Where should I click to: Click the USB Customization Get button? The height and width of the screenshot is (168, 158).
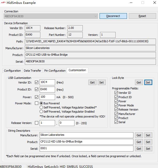[x=92, y=82]
